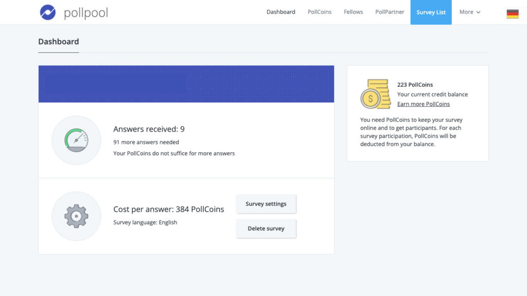527x296 pixels.
Task: Click the gear settings icon
Action: click(76, 216)
